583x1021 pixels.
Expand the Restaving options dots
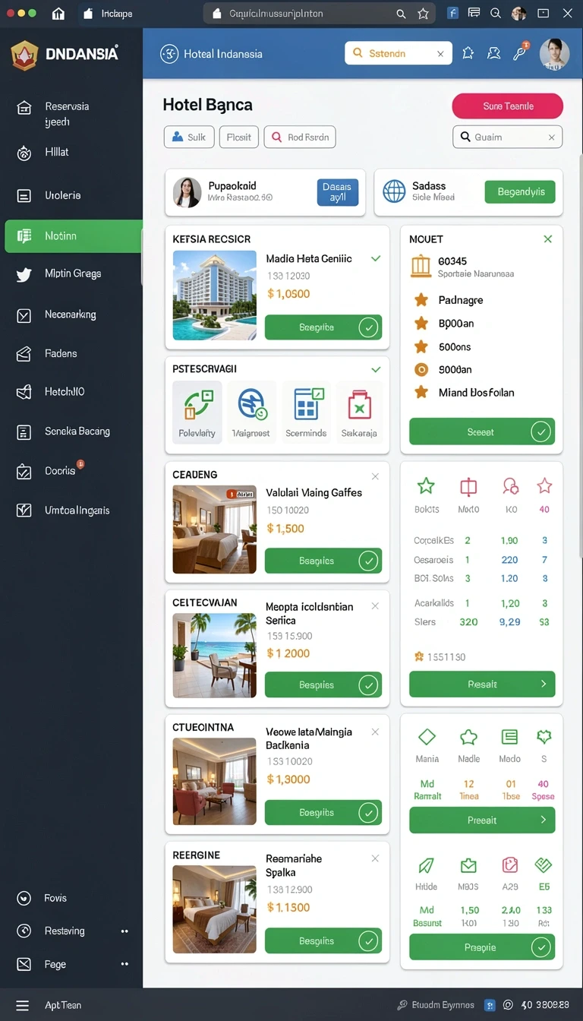(124, 931)
